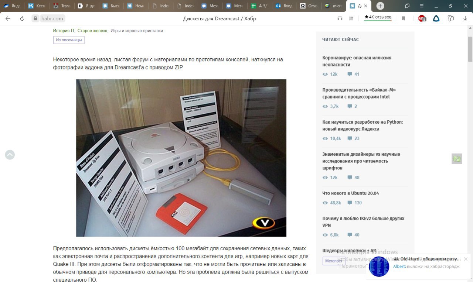
Task: Open Игры и игровые приставки hub link
Action: [x=137, y=31]
